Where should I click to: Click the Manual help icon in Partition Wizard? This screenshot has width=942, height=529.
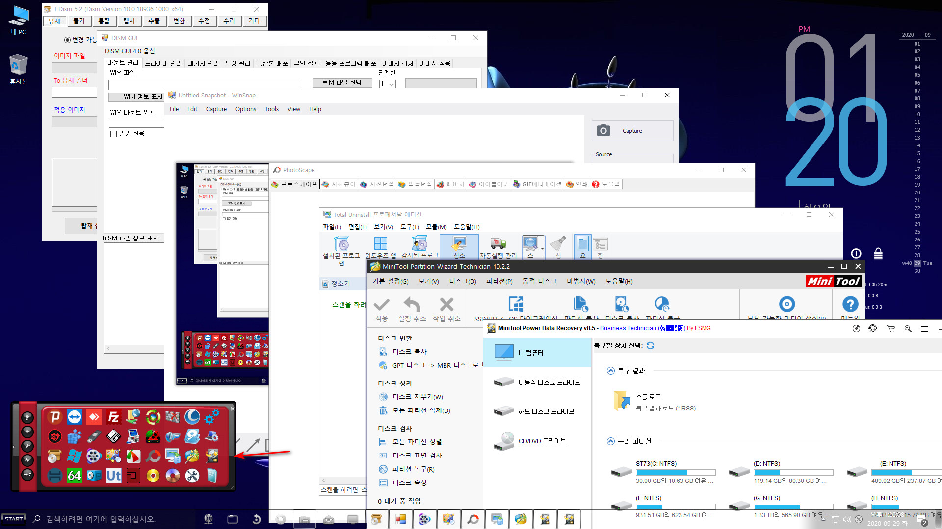850,304
